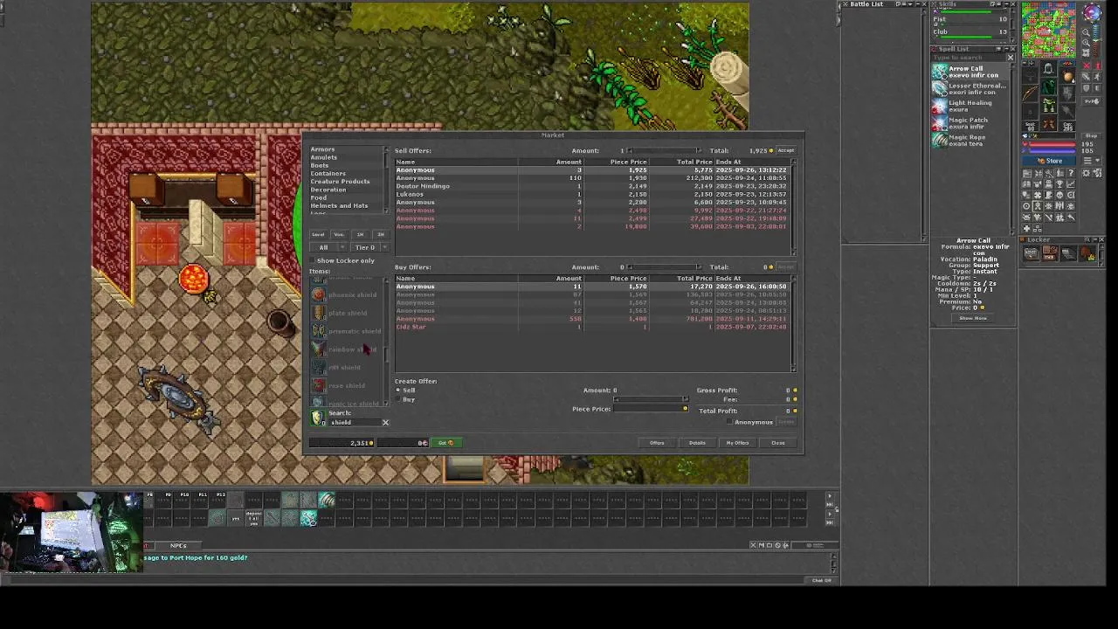Click Chat Off toggle at bottom
Screen dimensions: 1118x629
821,580
